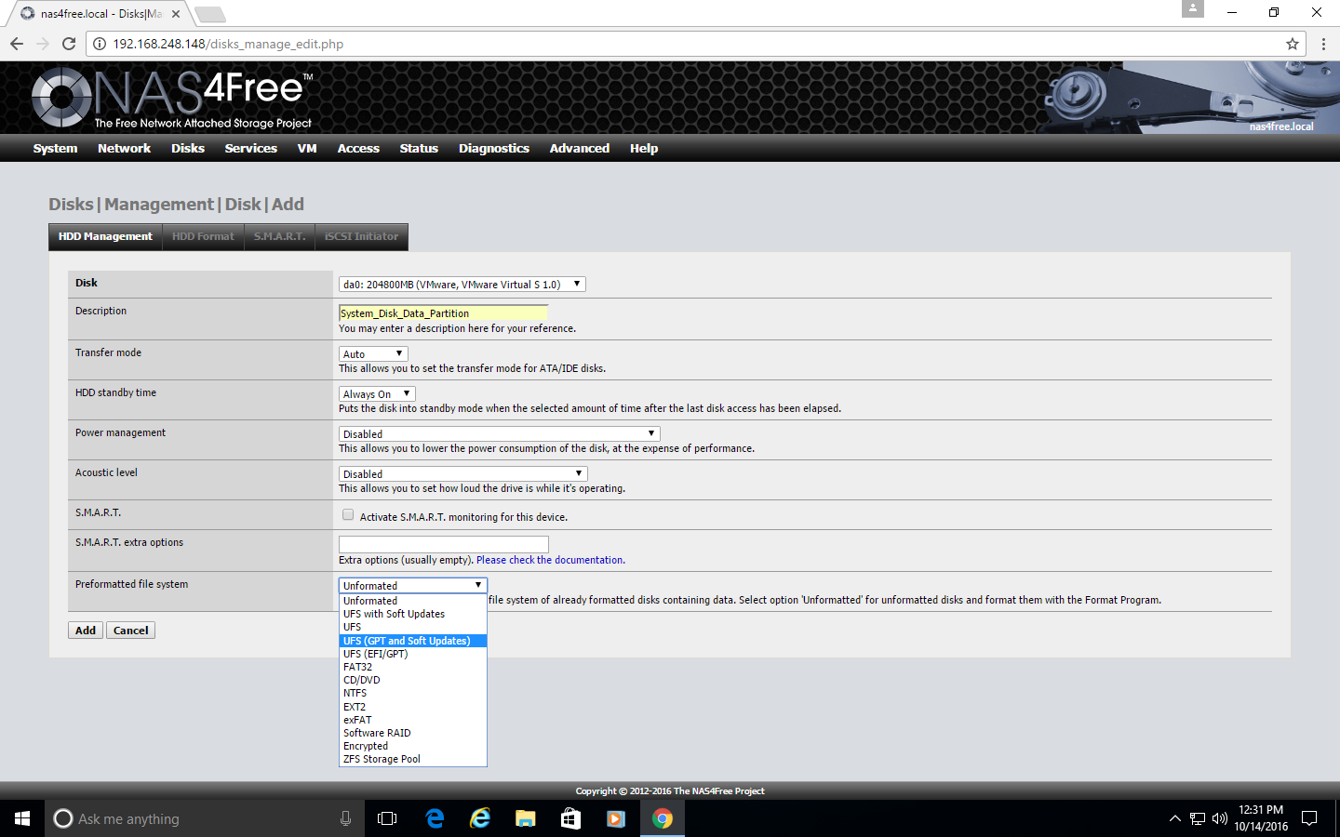Launch Microsoft Edge from the taskbar
Screen dimensions: 1340x837
pyautogui.click(x=435, y=818)
